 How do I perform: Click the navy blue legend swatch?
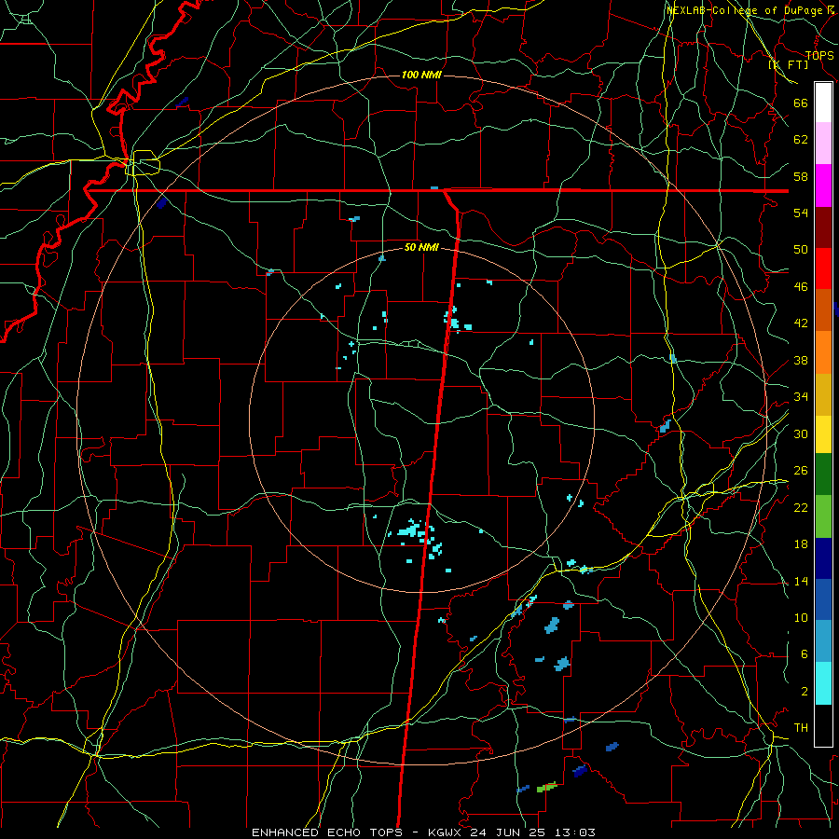point(823,558)
